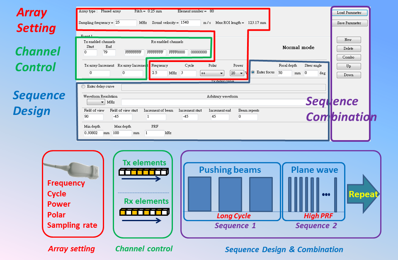The width and height of the screenshot is (398, 260).
Task: Click the Focal depth input box
Action: (284, 73)
